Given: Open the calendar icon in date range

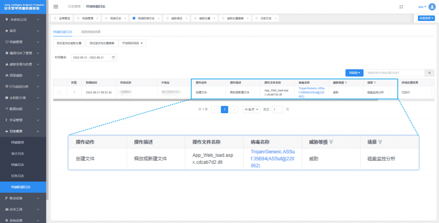Looking at the screenshot, I should 113,58.
